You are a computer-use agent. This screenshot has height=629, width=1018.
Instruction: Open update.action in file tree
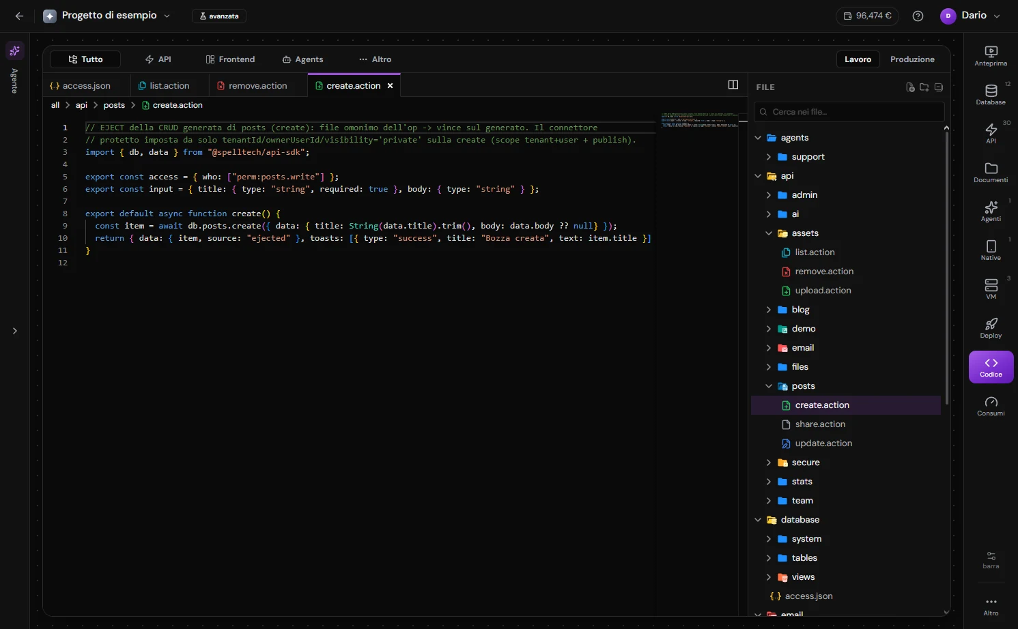pyautogui.click(x=847, y=443)
